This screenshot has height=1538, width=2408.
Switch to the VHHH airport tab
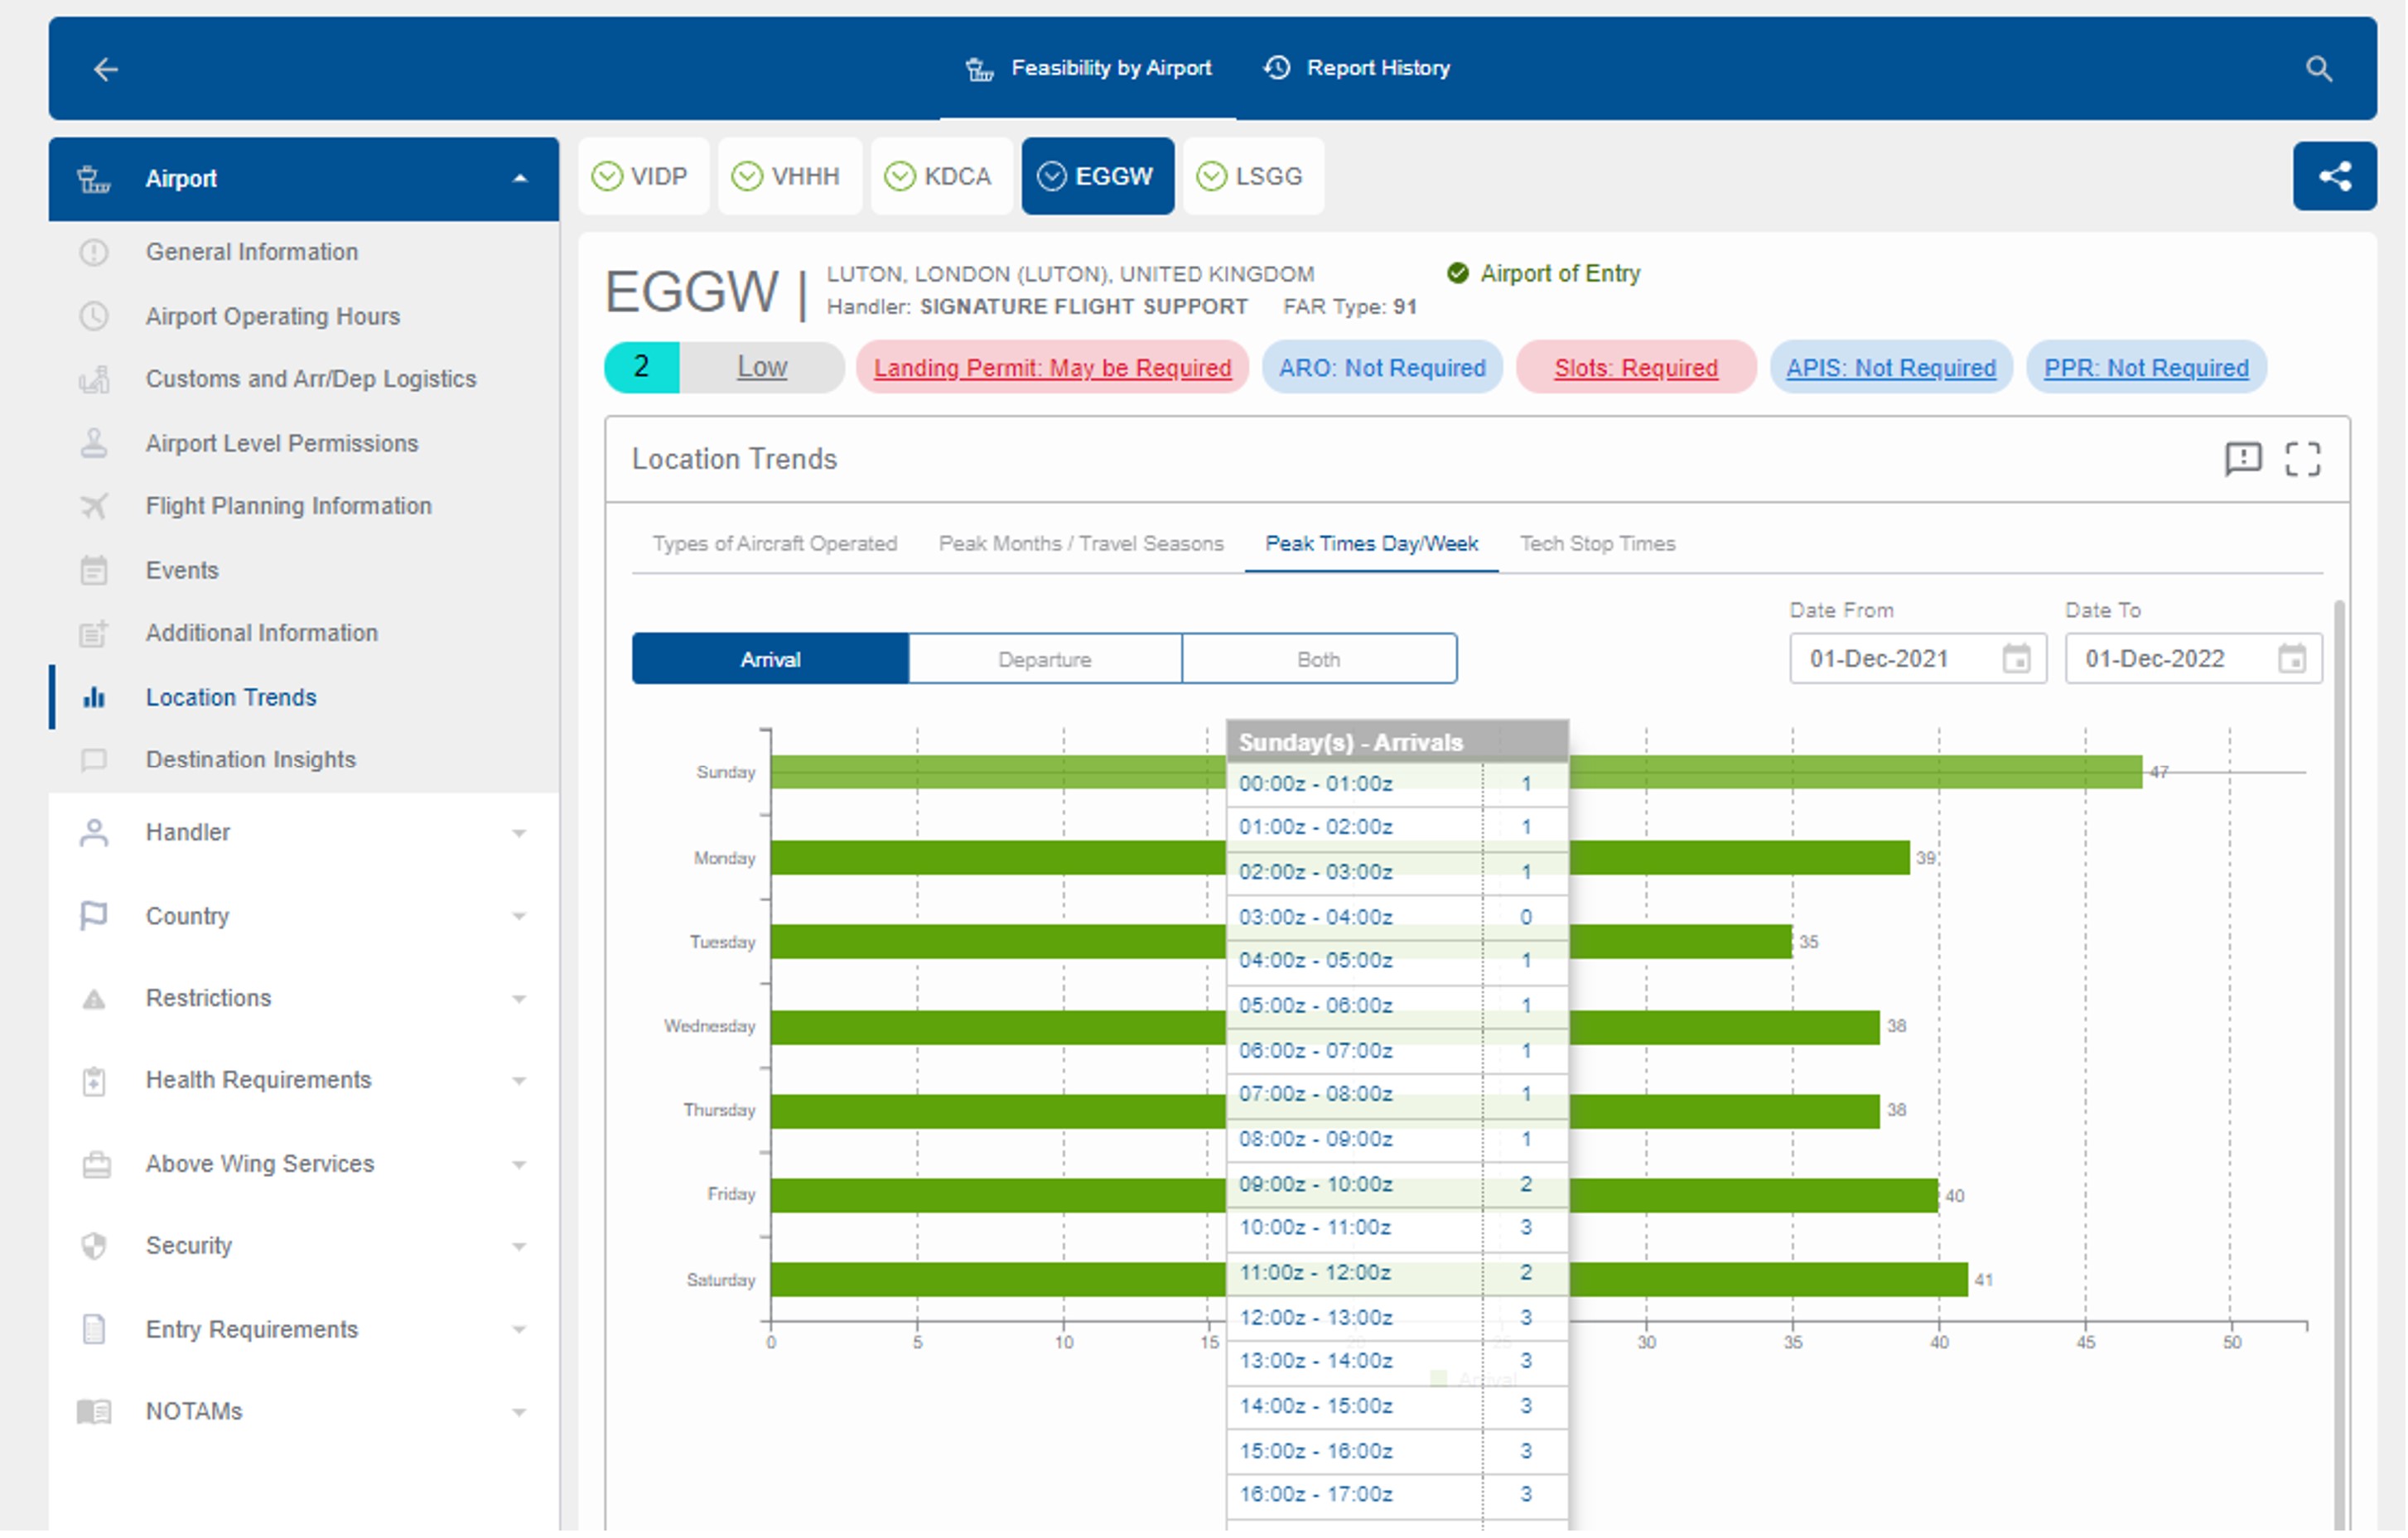click(x=789, y=176)
